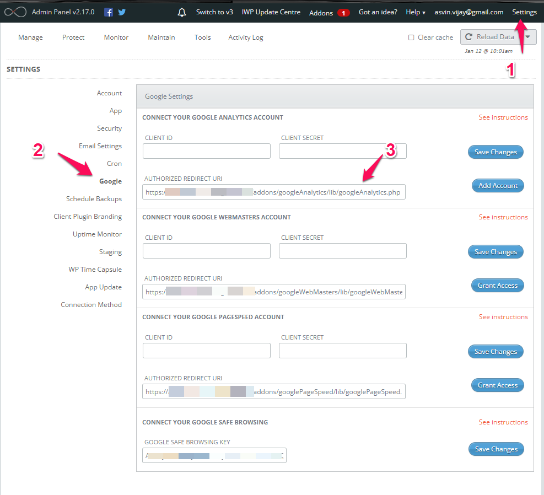Click Webmasters Authorized Redirect URI field
The image size is (544, 495).
[274, 292]
